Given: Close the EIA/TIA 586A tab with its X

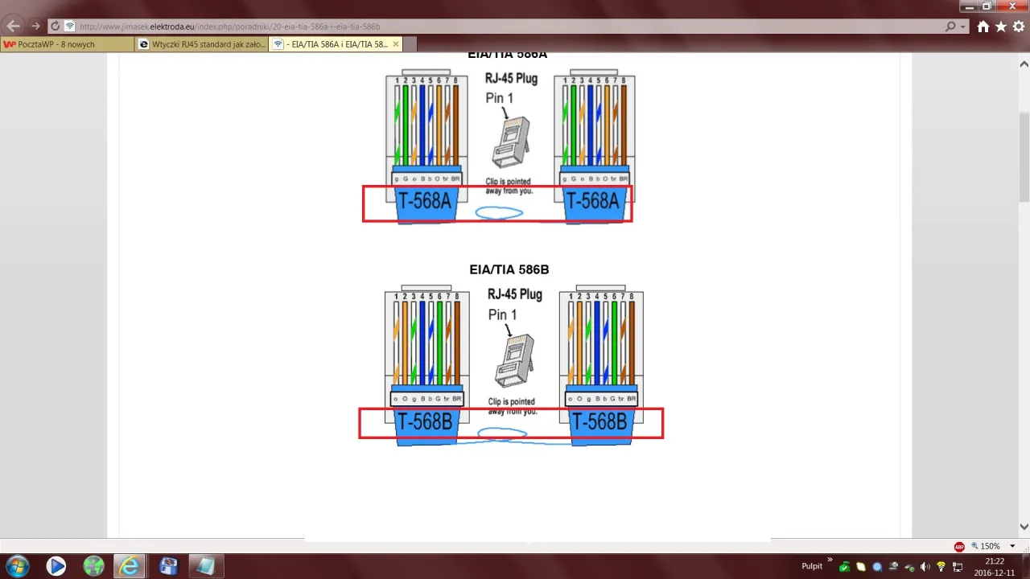Looking at the screenshot, I should tap(398, 44).
